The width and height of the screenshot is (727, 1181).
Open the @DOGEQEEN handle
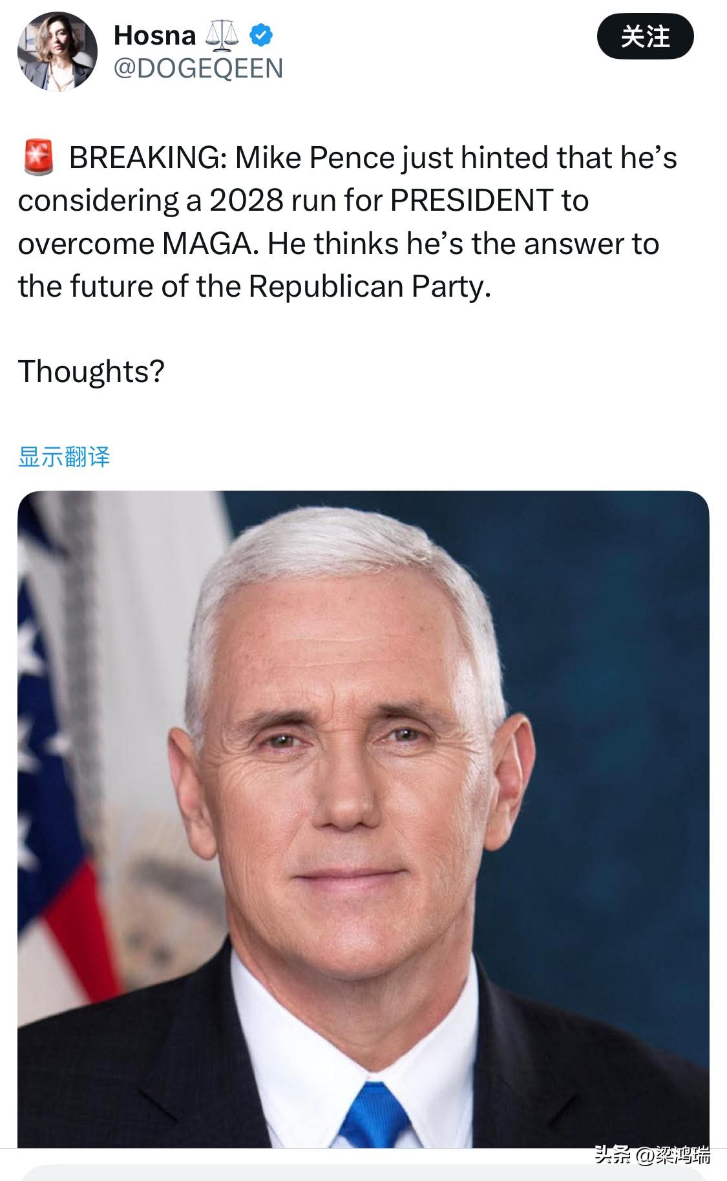pos(198,69)
